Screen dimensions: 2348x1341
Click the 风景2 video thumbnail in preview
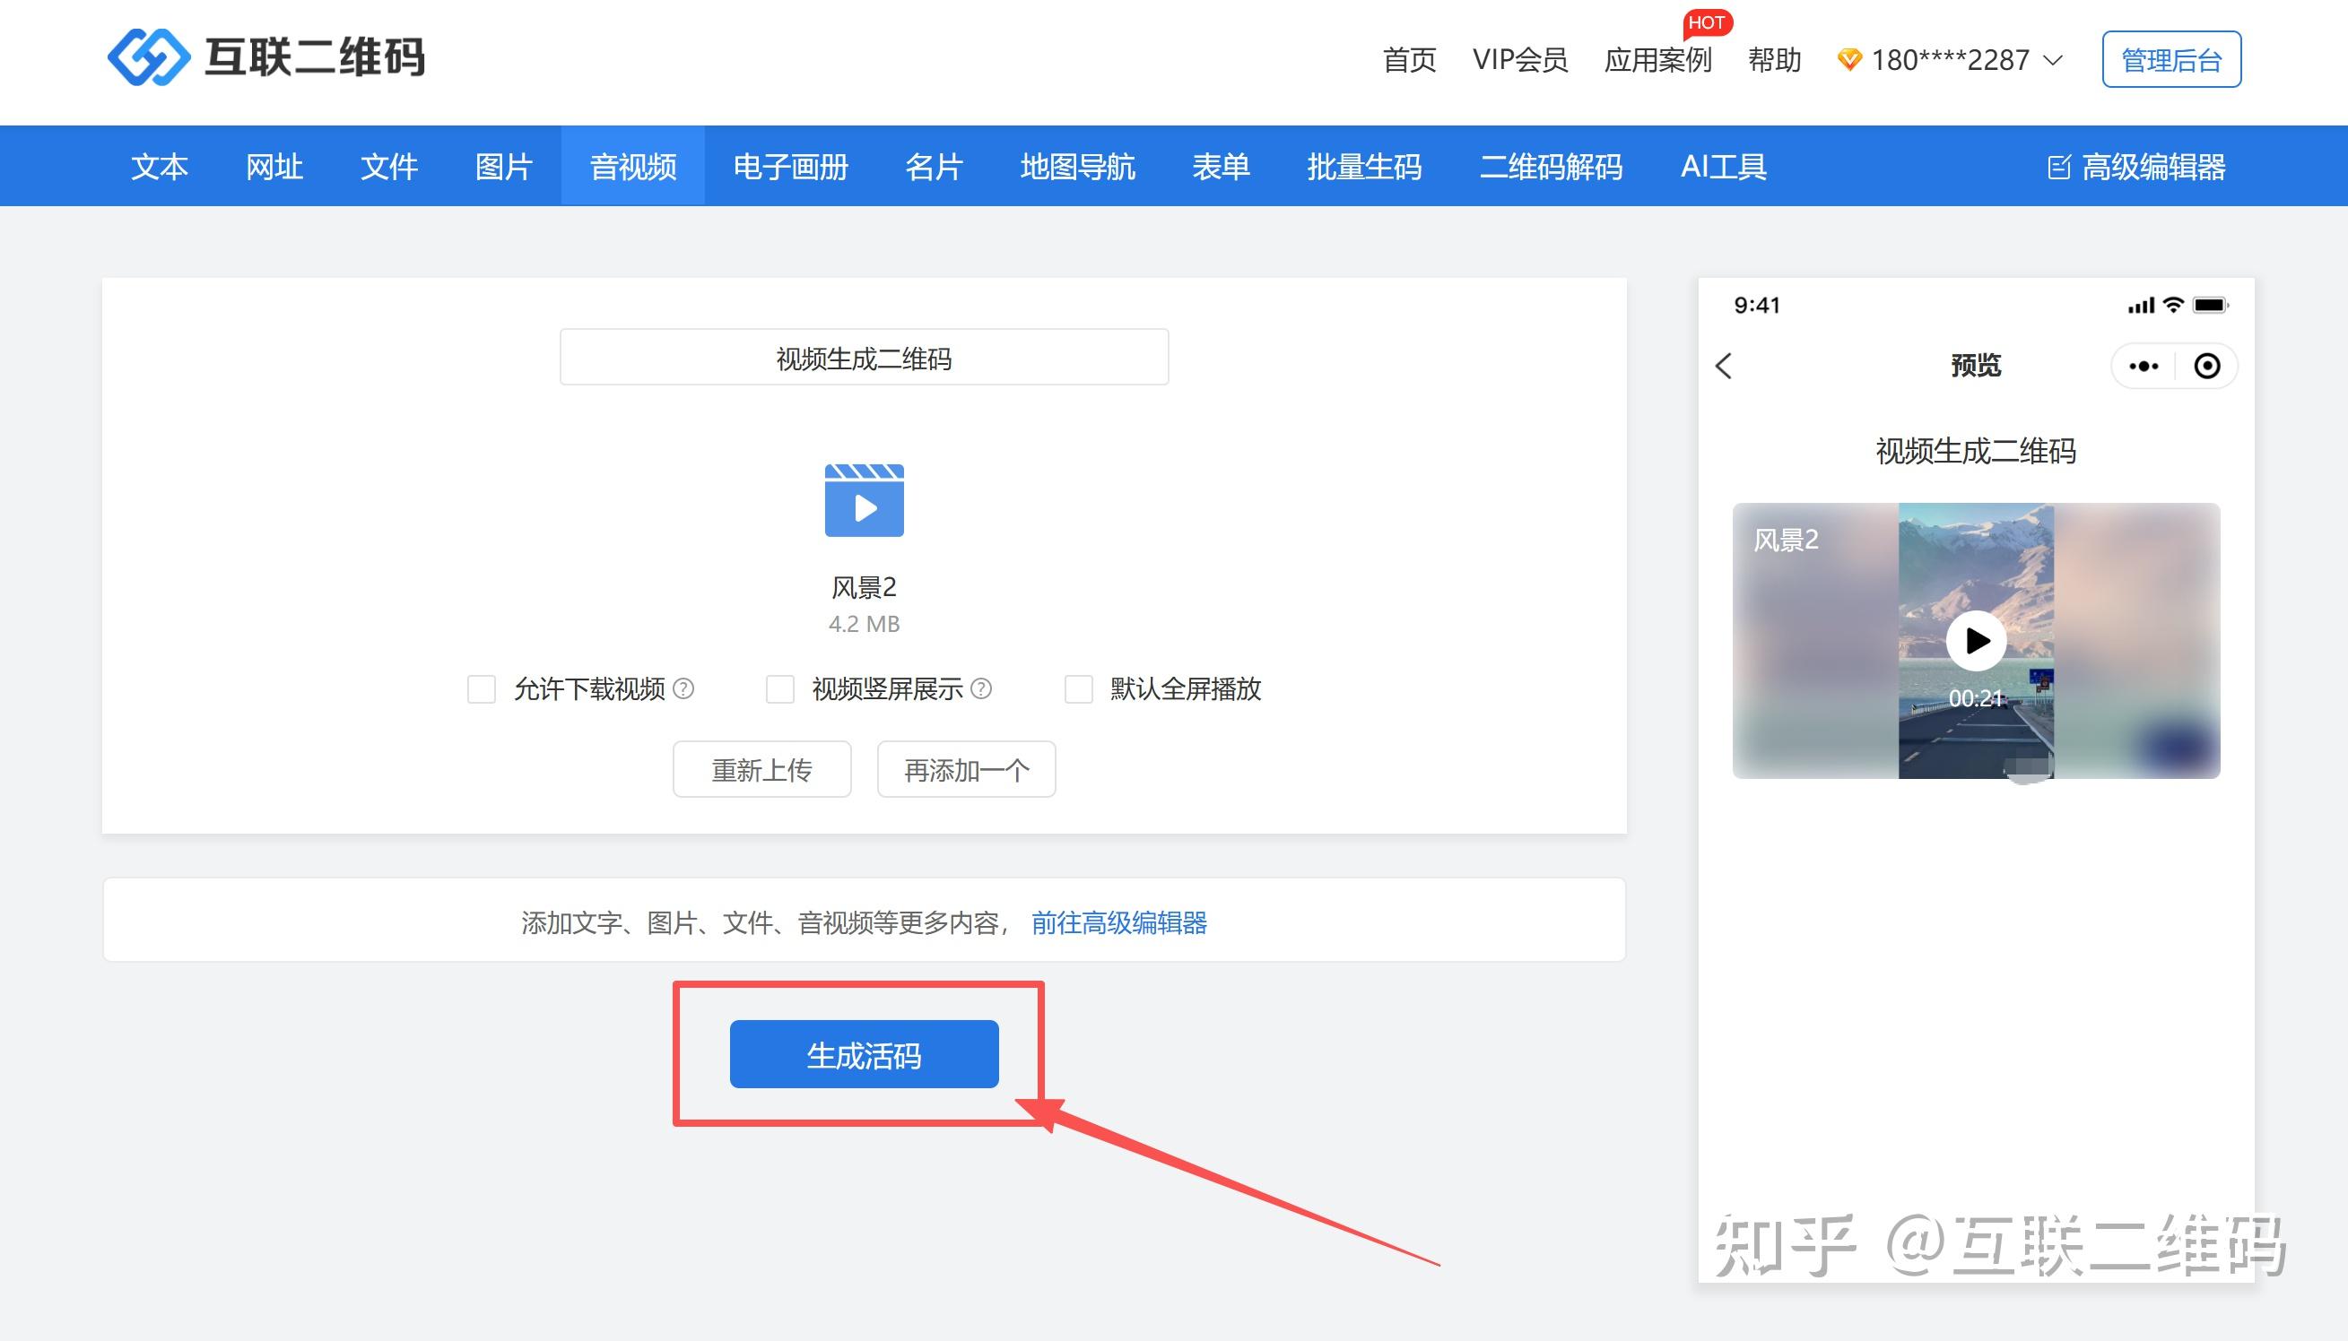coord(1976,640)
